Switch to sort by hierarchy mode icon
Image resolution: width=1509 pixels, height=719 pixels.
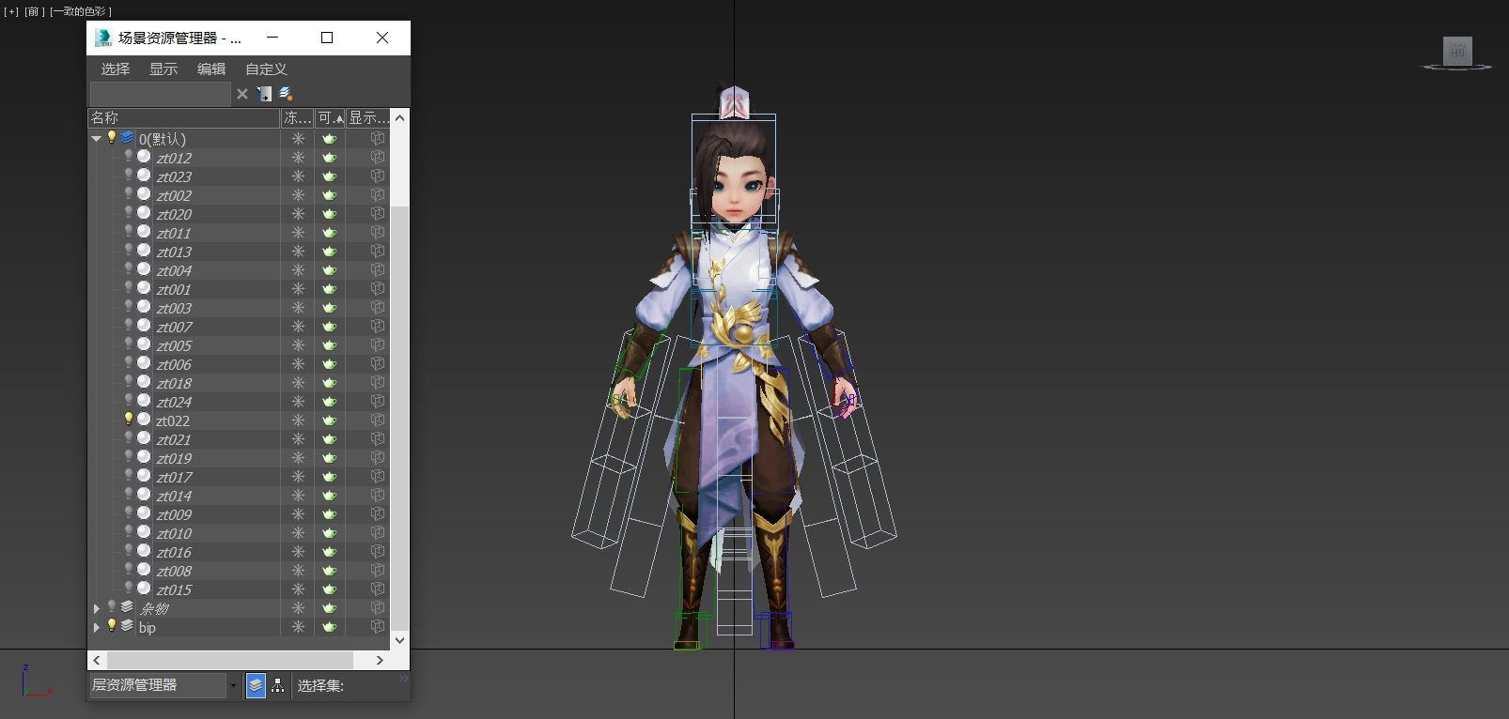[x=278, y=686]
